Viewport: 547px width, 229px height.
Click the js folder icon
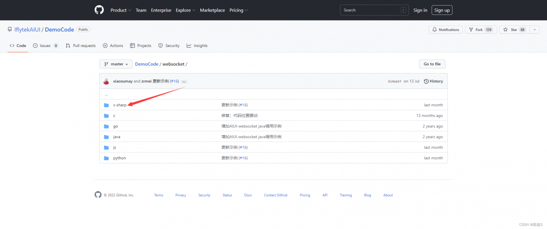106,147
